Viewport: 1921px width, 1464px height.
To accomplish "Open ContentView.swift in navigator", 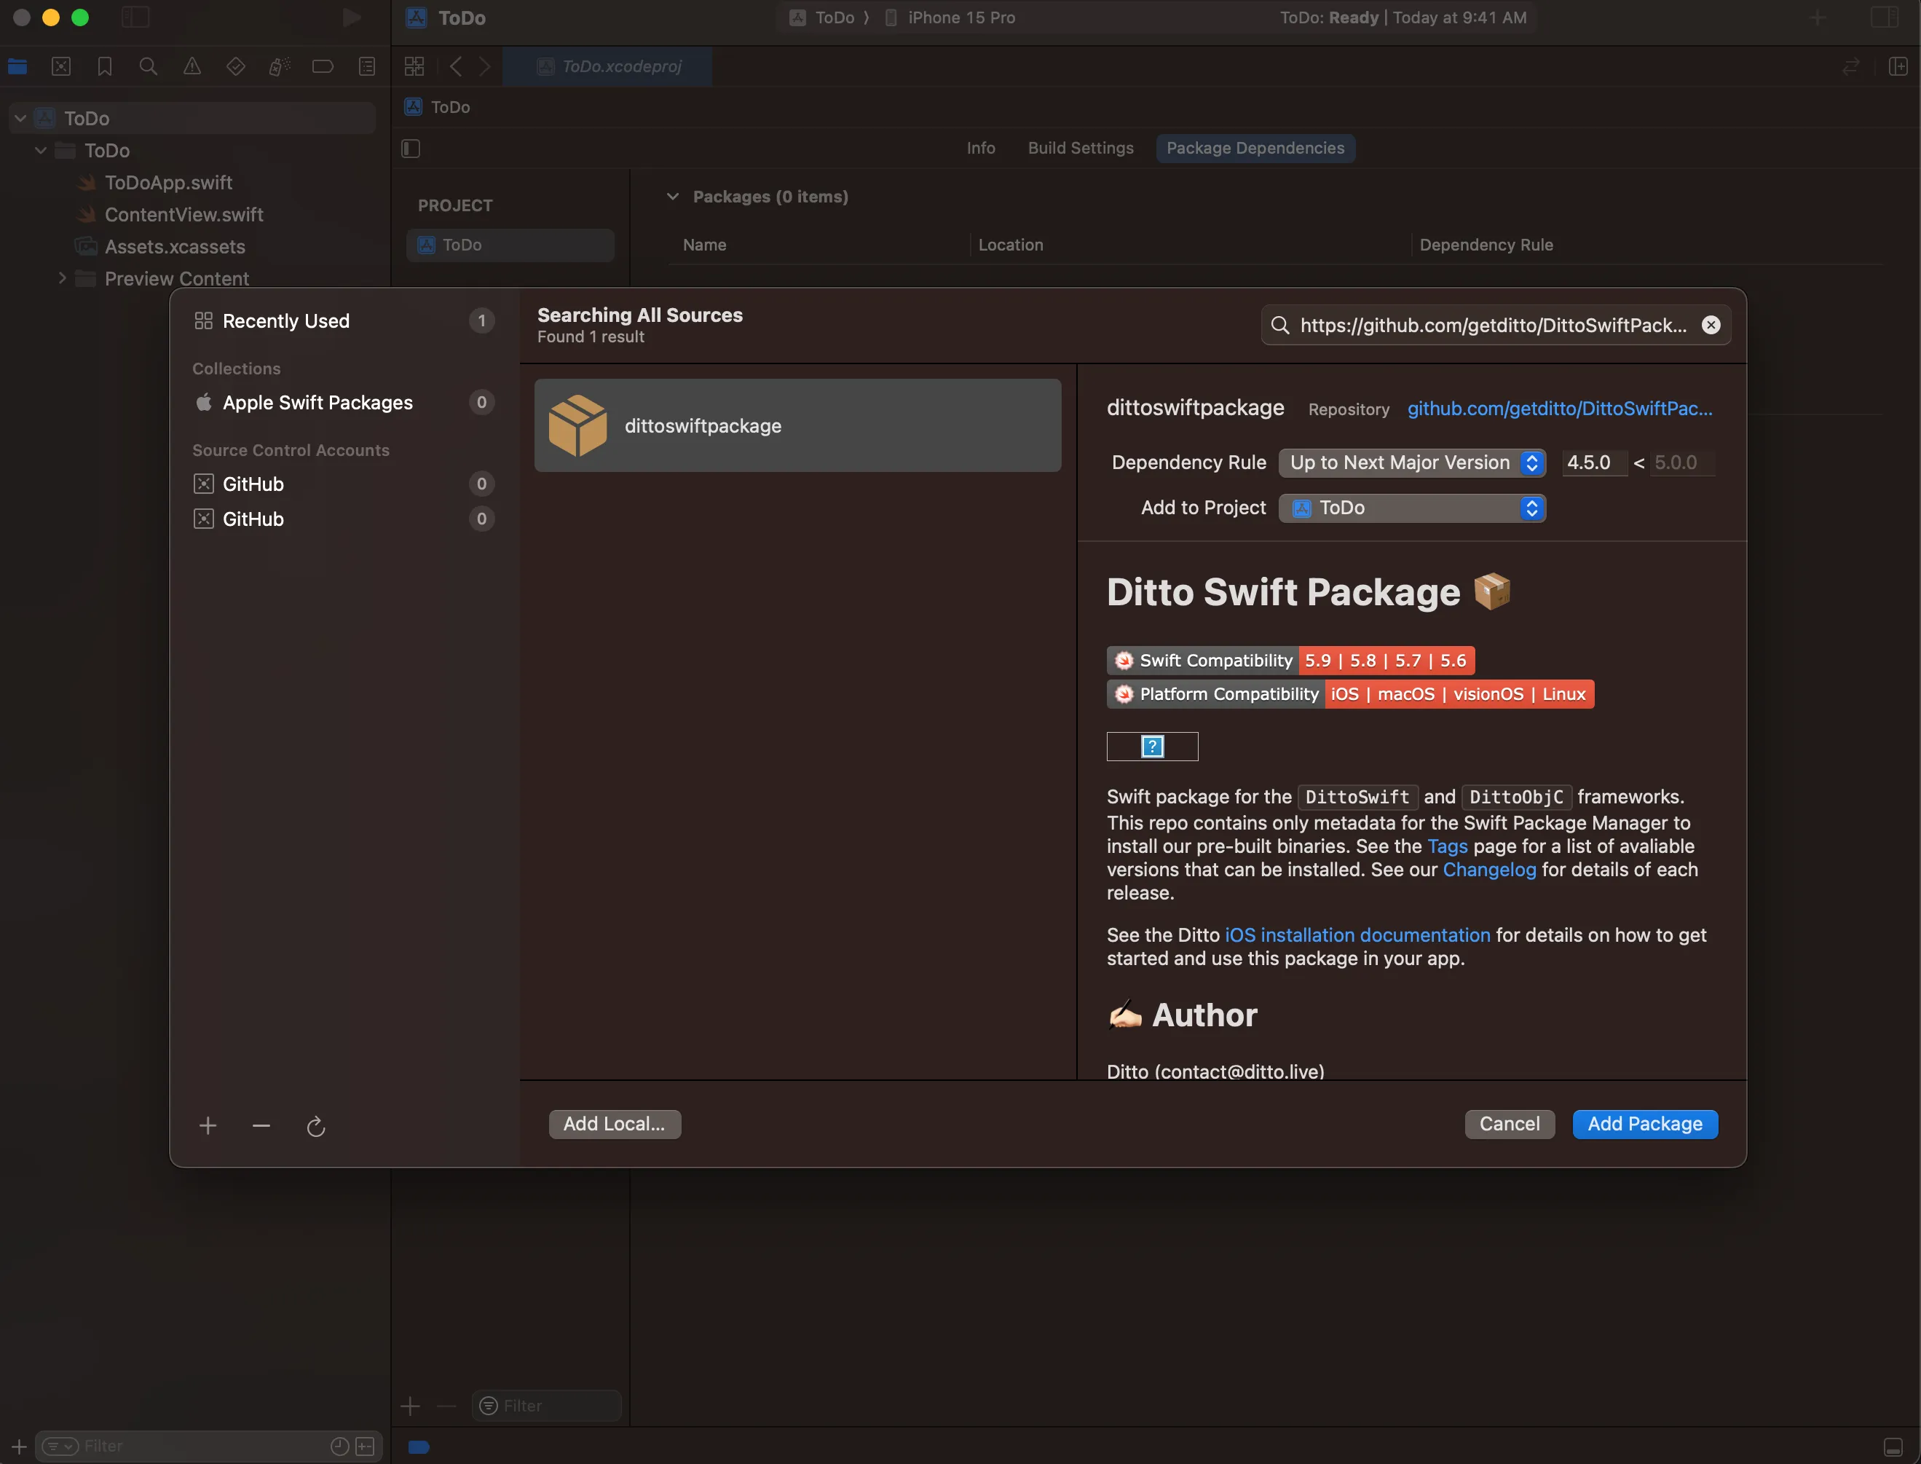I will 184,214.
